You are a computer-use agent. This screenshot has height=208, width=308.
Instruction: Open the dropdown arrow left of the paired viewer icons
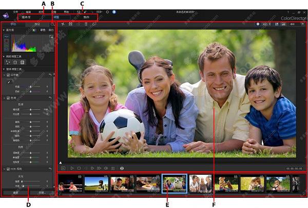(x=269, y=24)
